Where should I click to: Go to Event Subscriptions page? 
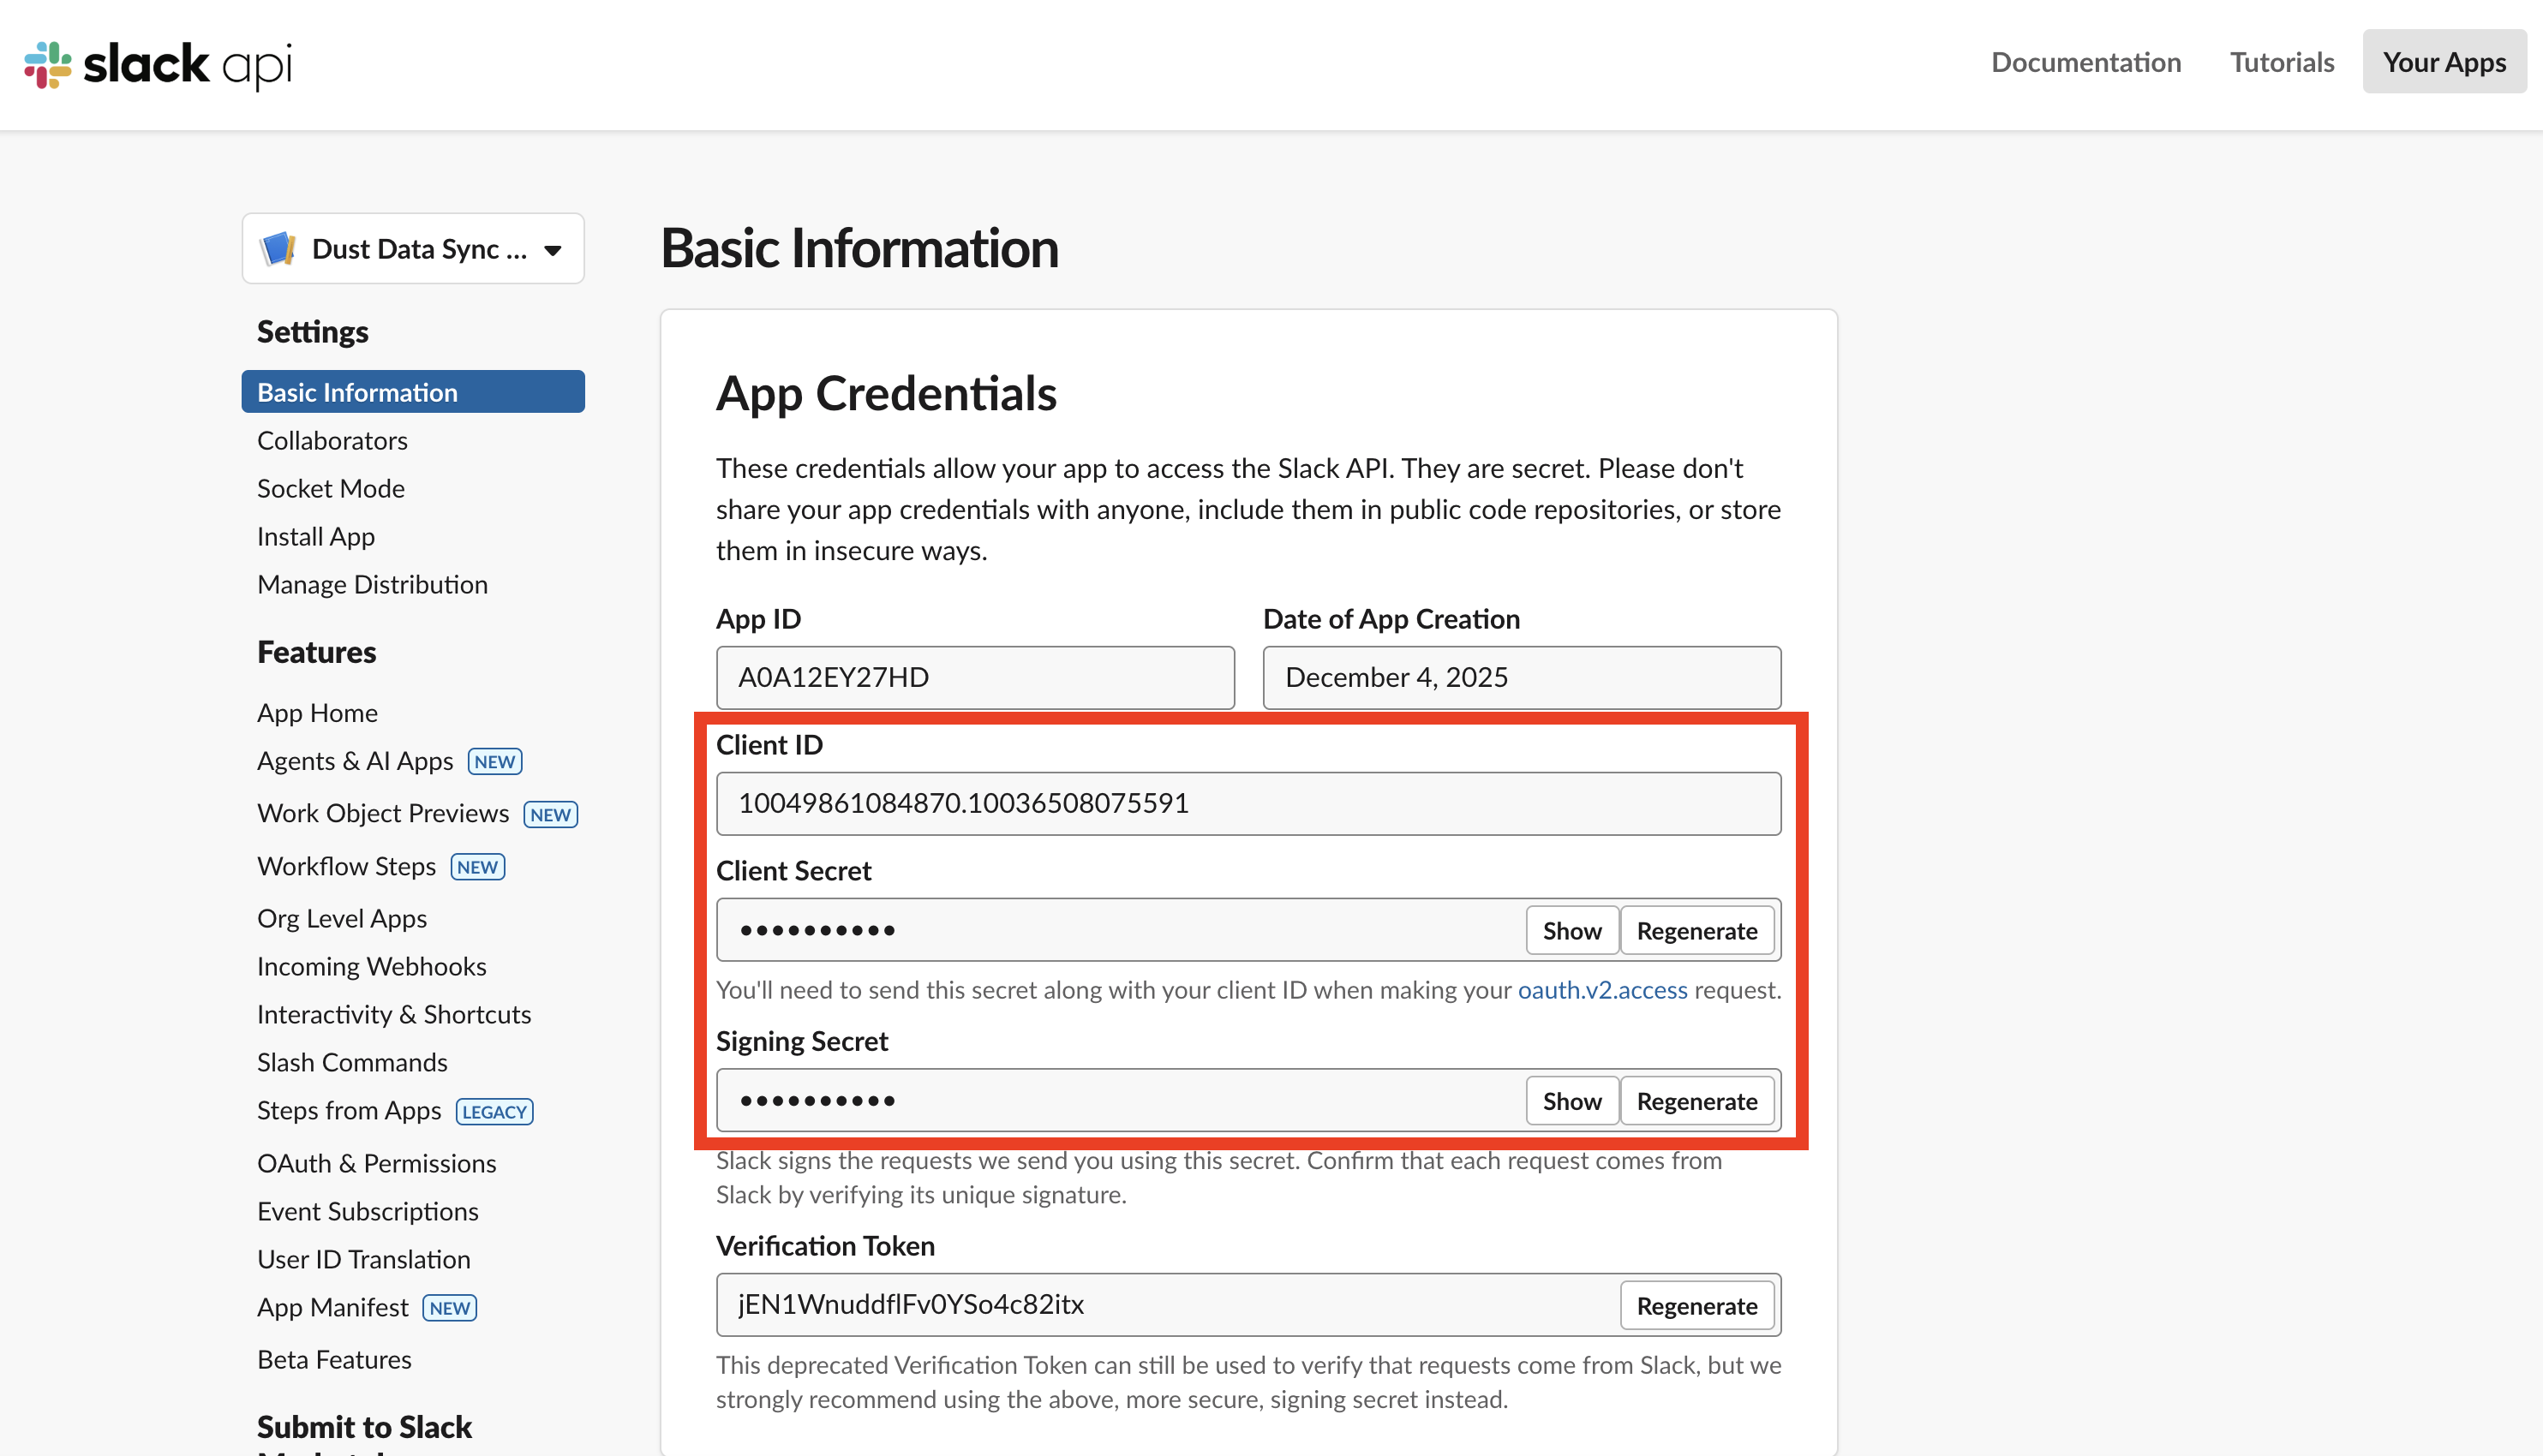[x=368, y=1211]
